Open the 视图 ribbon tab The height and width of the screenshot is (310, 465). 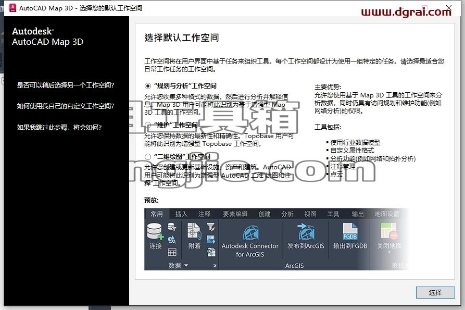(x=310, y=214)
